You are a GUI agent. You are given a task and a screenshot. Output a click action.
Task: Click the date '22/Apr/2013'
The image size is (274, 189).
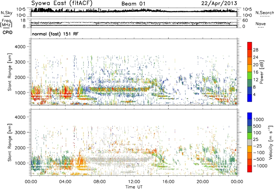219,3
